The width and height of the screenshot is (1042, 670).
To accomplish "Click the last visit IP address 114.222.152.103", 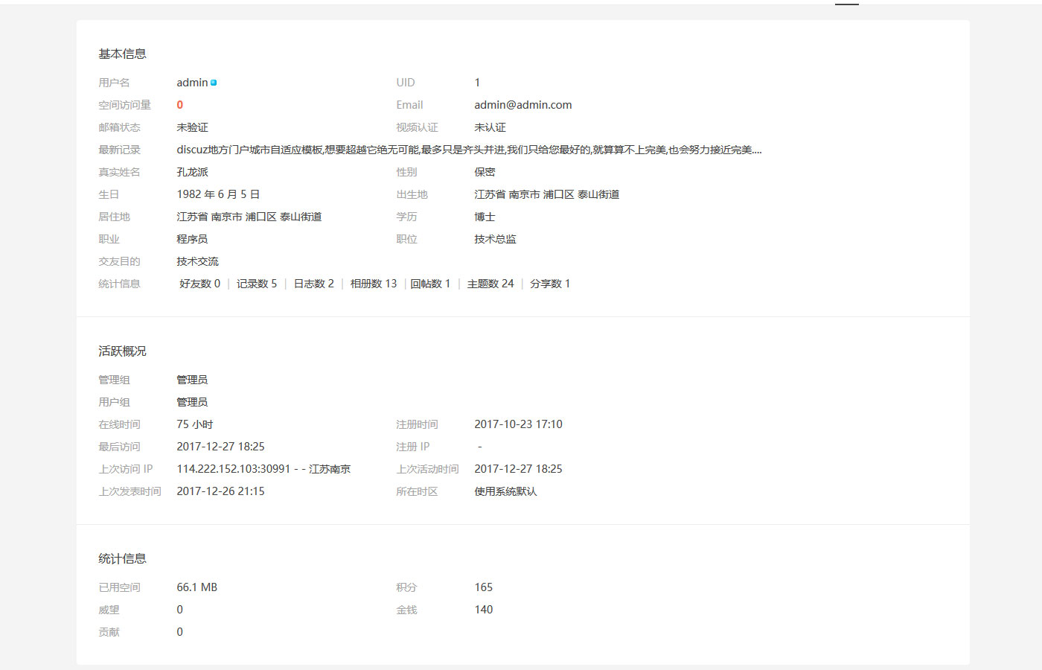I will point(233,469).
